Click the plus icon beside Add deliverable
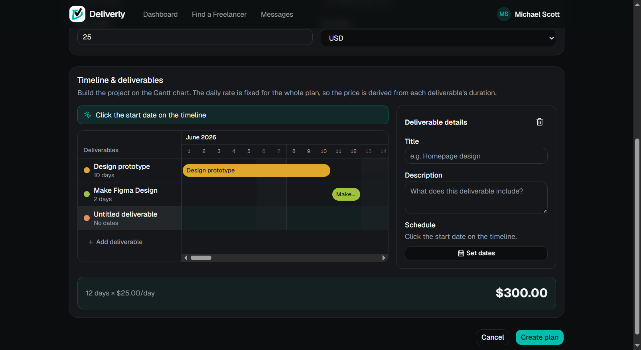Image resolution: width=641 pixels, height=350 pixels. [91, 242]
